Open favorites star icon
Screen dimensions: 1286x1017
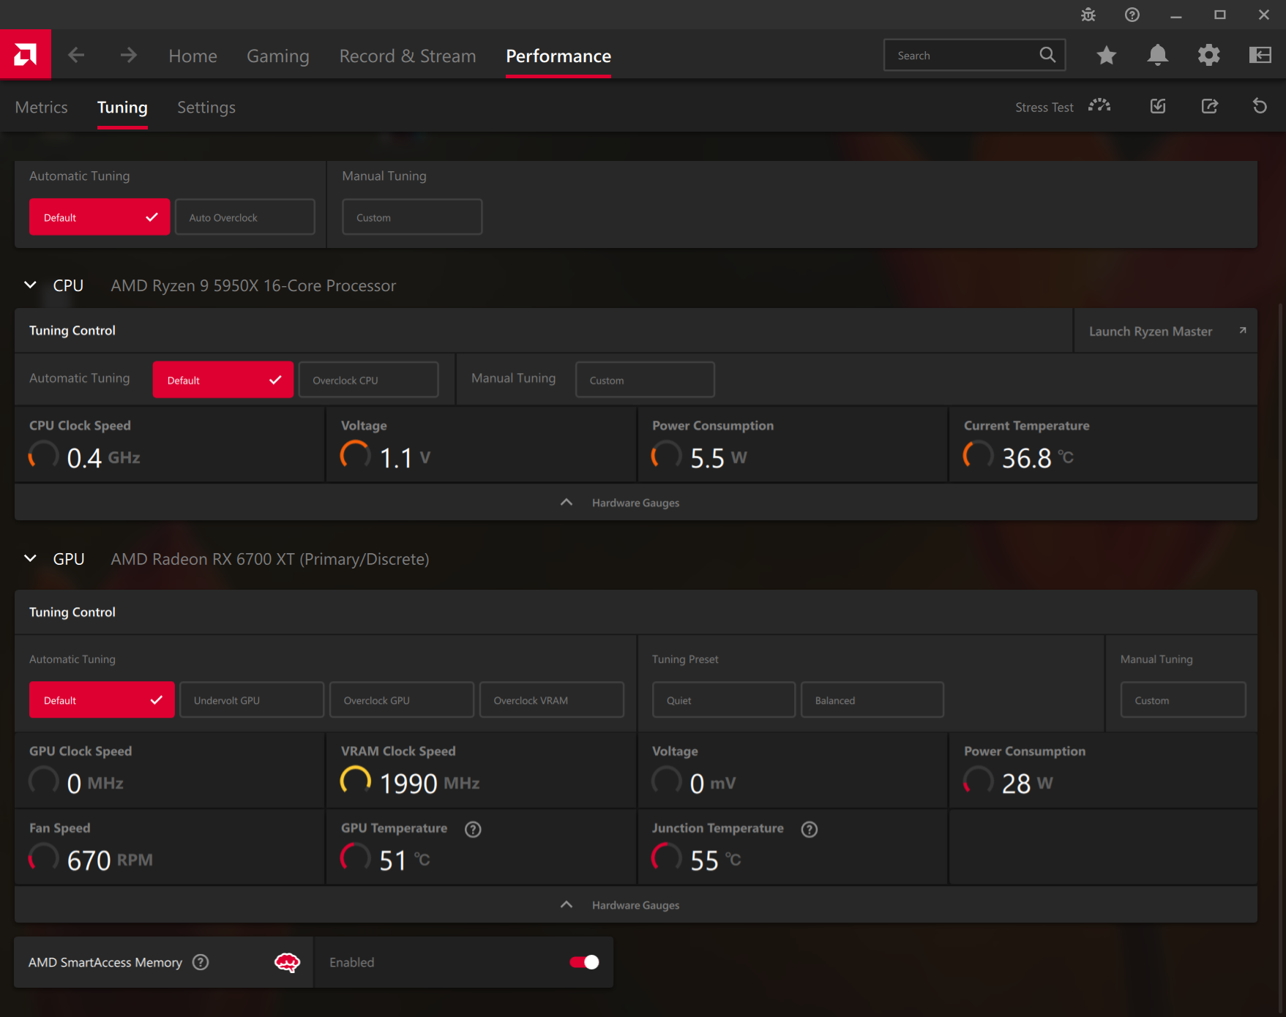[1106, 55]
